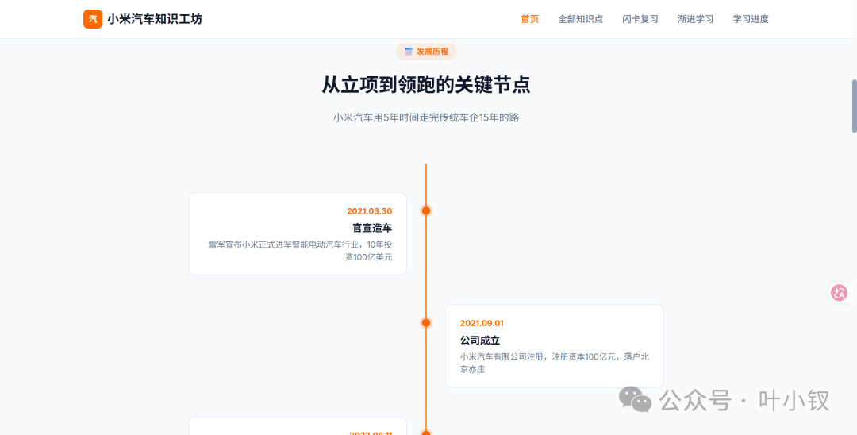Click the 2021.03.30 timeline dot
Viewport: 857px width, 435px height.
pos(426,210)
